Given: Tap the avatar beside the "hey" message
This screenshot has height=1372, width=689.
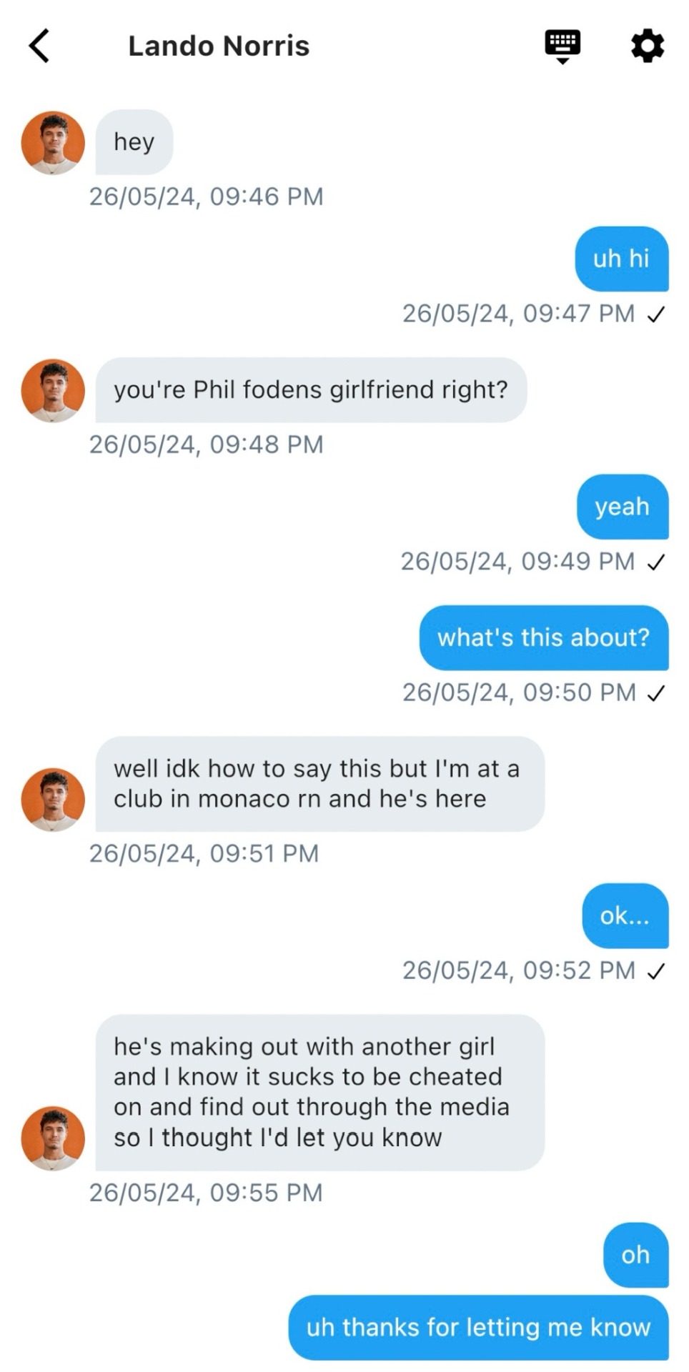Looking at the screenshot, I should pos(53,143).
